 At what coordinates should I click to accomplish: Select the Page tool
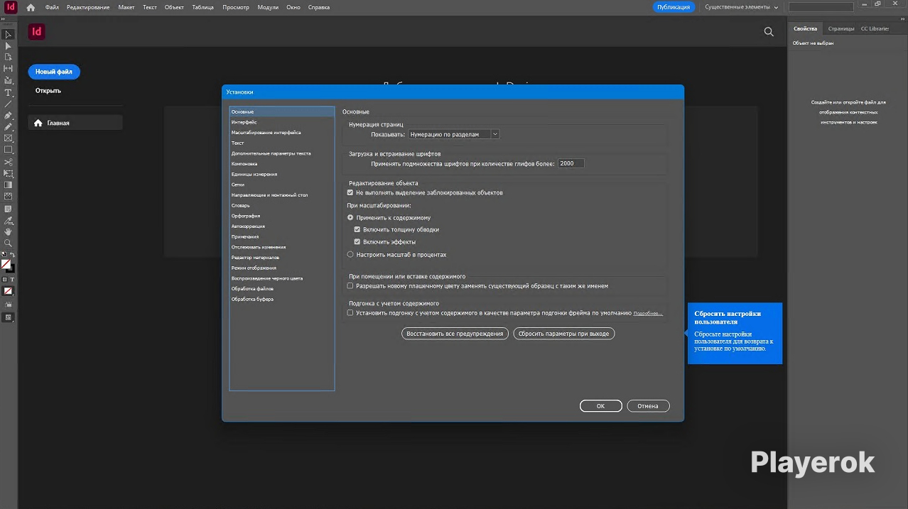point(9,57)
